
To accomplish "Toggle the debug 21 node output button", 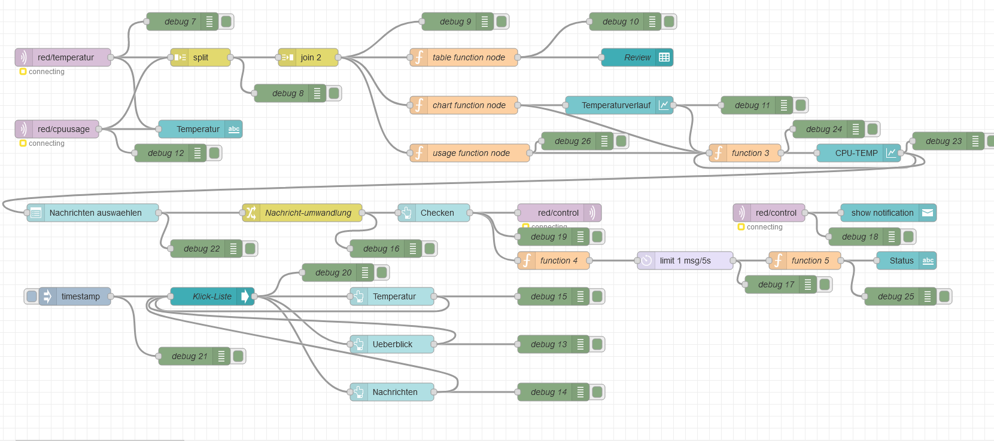I will [238, 356].
